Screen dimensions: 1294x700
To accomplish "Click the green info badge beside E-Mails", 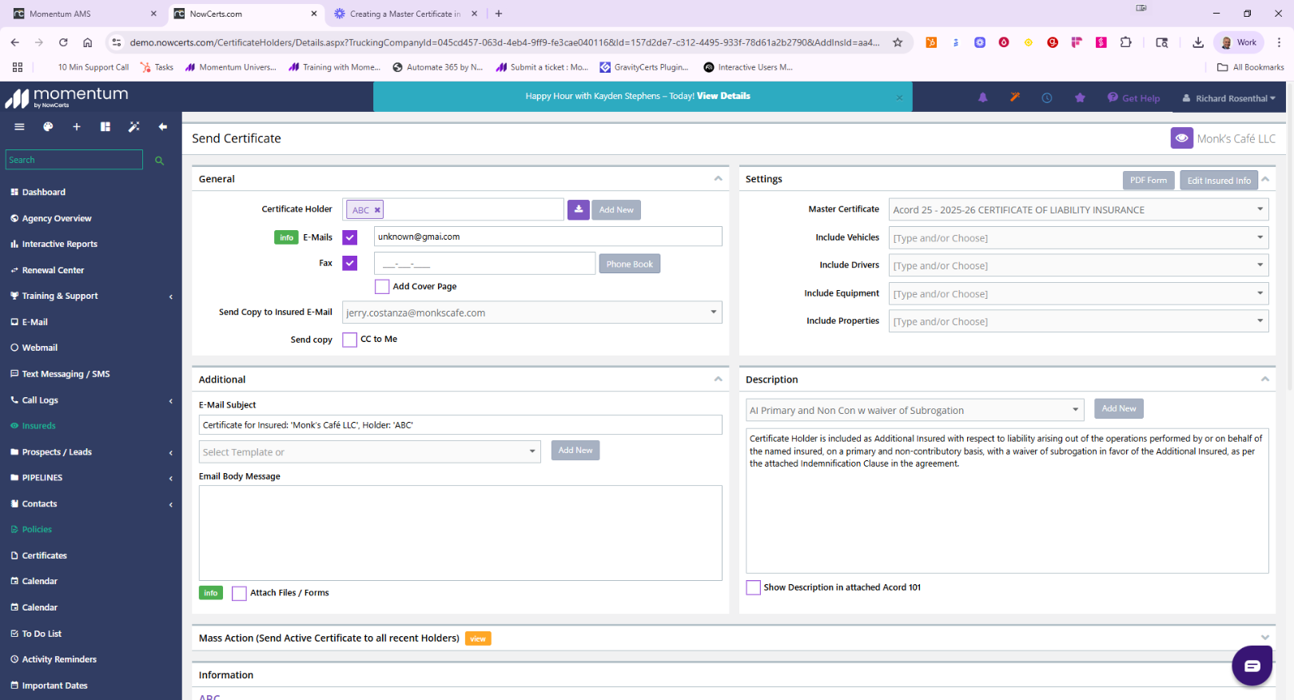I will [286, 237].
